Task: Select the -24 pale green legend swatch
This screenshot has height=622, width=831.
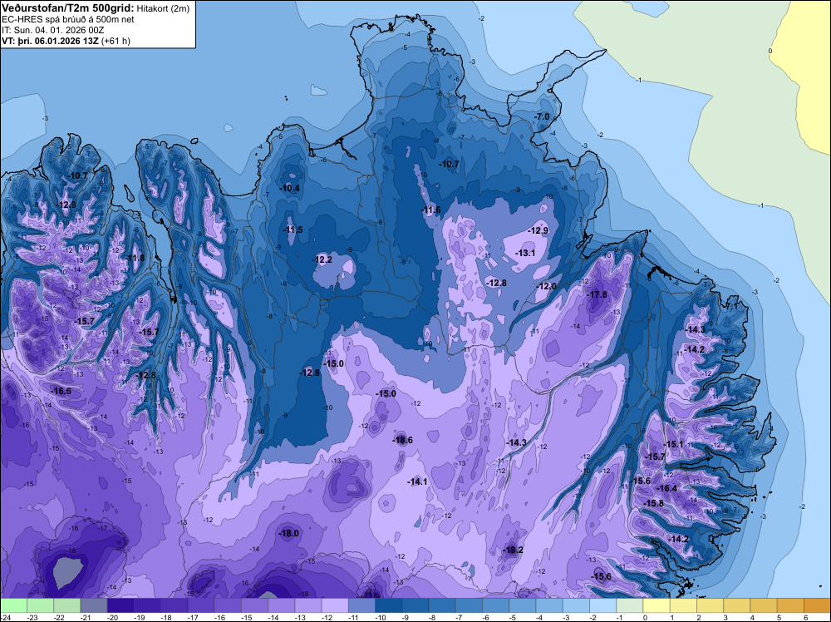Action: click(13, 605)
